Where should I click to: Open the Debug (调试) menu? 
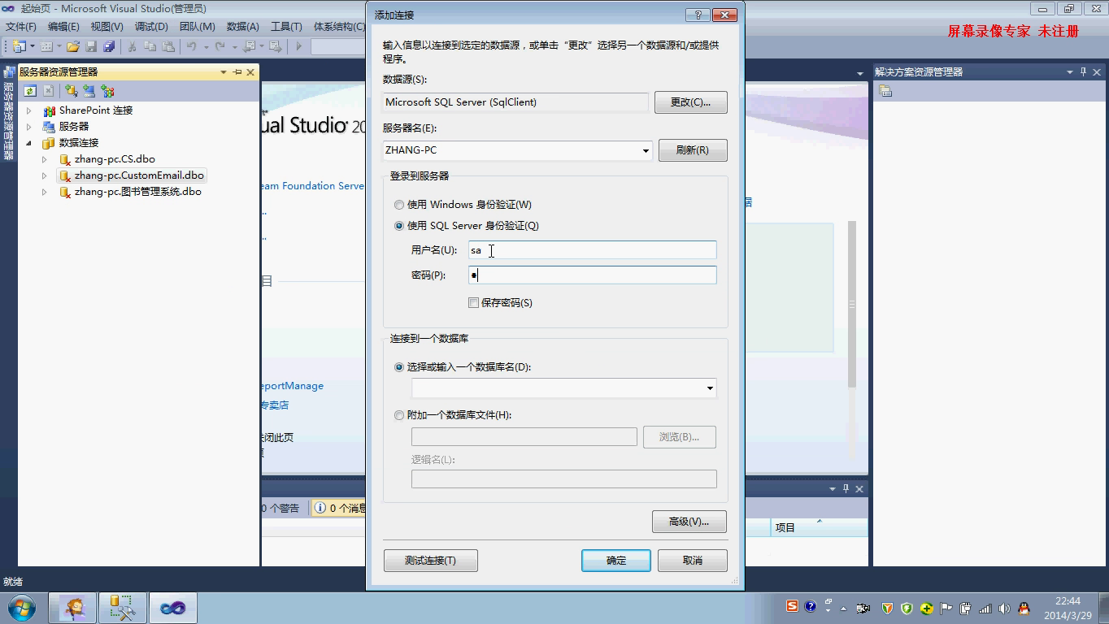(x=150, y=27)
